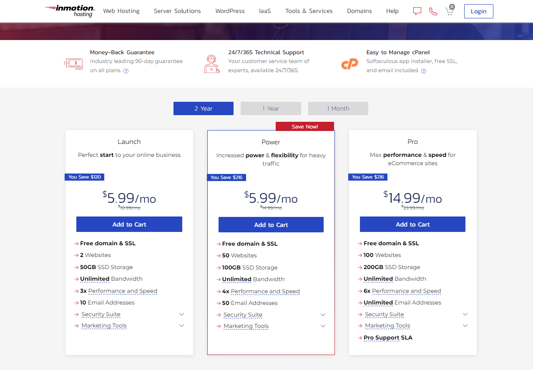Image resolution: width=533 pixels, height=370 pixels.
Task: Open the Server Solutions menu
Action: [177, 11]
